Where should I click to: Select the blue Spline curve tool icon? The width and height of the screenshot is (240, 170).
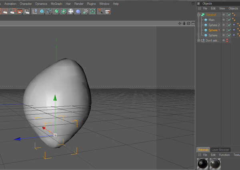[49, 12]
